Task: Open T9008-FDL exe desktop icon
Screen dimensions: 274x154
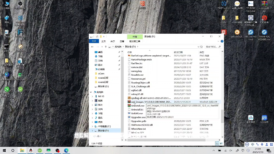Action: (x=264, y=35)
